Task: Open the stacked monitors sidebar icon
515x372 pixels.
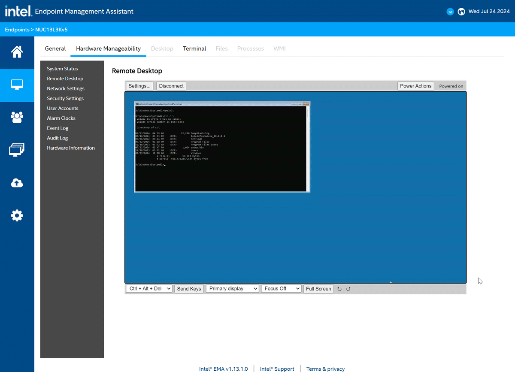Action: pos(17,150)
